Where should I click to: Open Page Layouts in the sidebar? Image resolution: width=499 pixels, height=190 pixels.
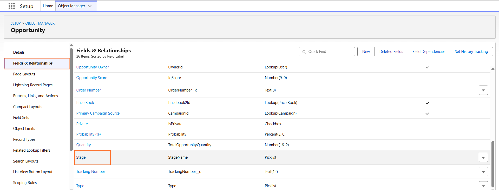tap(24, 74)
